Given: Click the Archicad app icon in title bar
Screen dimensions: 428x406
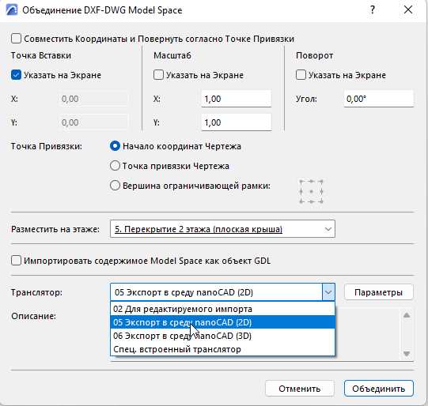Looking at the screenshot, I should coord(12,9).
